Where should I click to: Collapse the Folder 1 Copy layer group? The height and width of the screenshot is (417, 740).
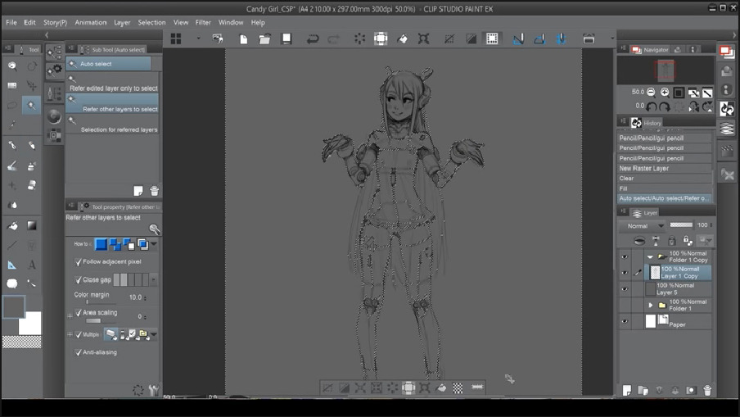point(651,256)
